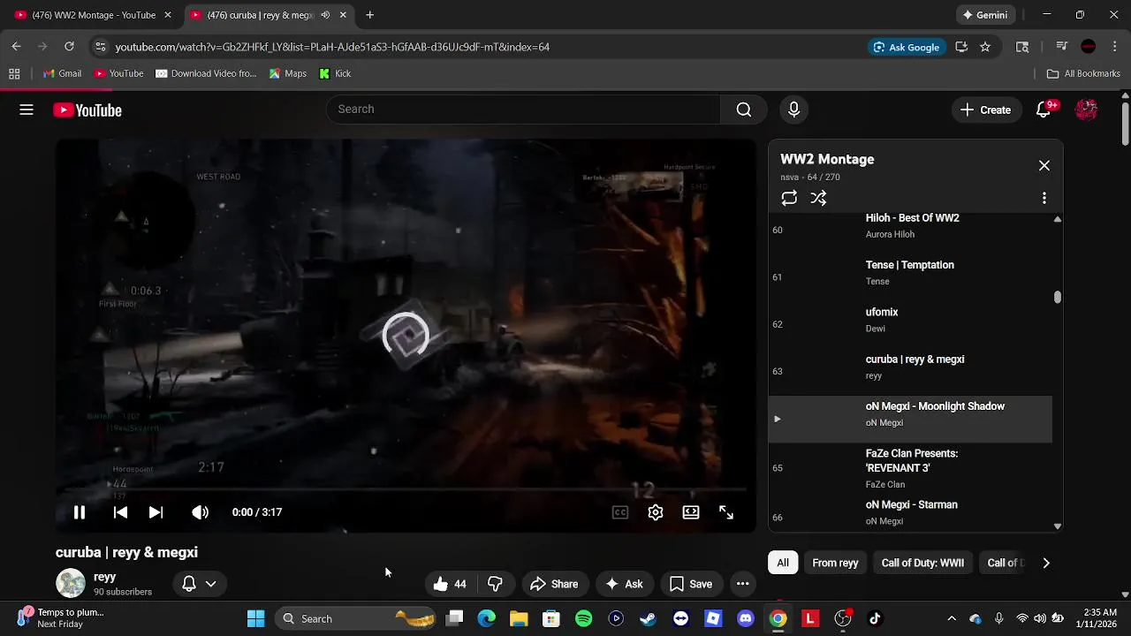Open reyy channel avatar
Screen dimensions: 1131x636
(x=71, y=583)
